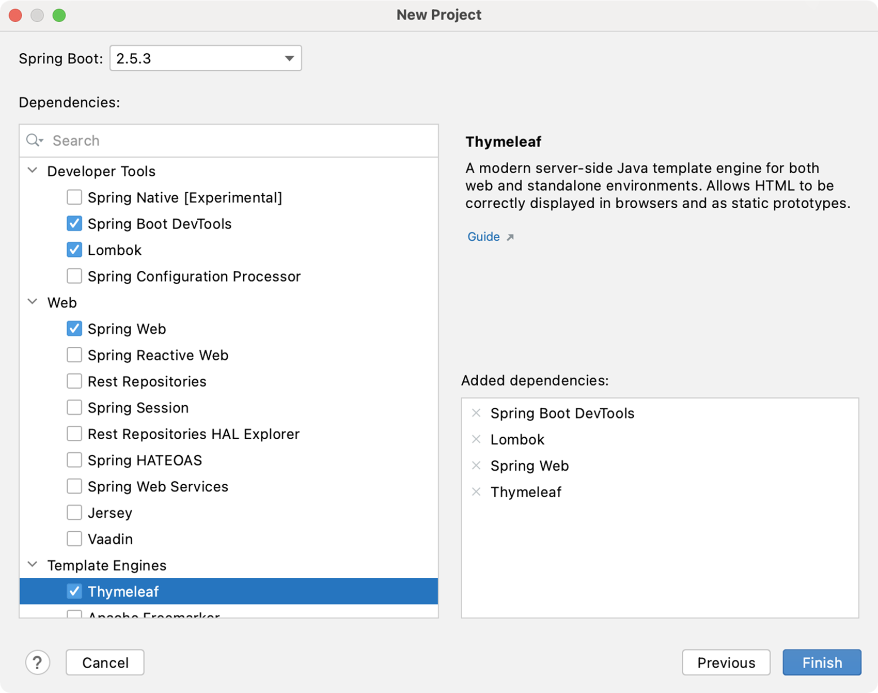
Task: Uncheck the Lombok checkbox
Action: pyautogui.click(x=74, y=250)
